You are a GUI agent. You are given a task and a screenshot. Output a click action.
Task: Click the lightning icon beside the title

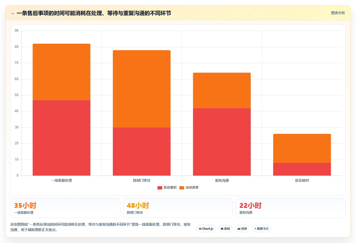13,13
